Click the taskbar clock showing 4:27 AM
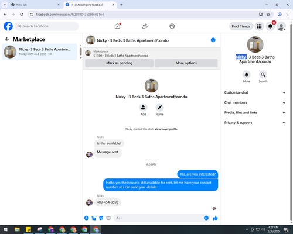The height and width of the screenshot is (234, 293). 273,229
